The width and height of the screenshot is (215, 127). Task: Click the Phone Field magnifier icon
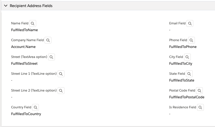tap(191, 40)
